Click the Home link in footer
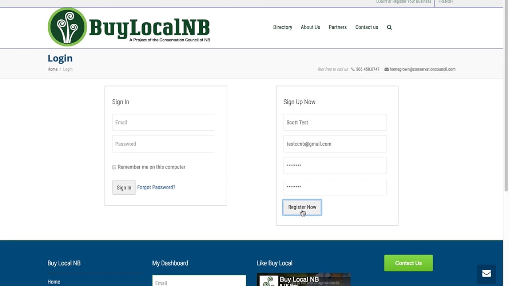This screenshot has width=509, height=286. [54, 282]
